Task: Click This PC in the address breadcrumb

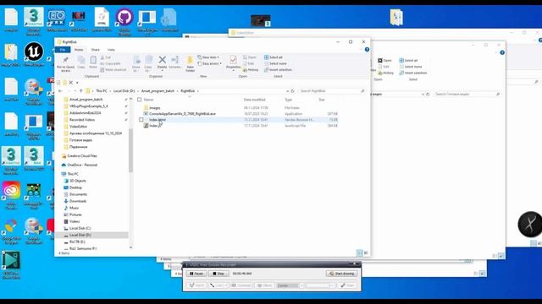Action: (102, 91)
